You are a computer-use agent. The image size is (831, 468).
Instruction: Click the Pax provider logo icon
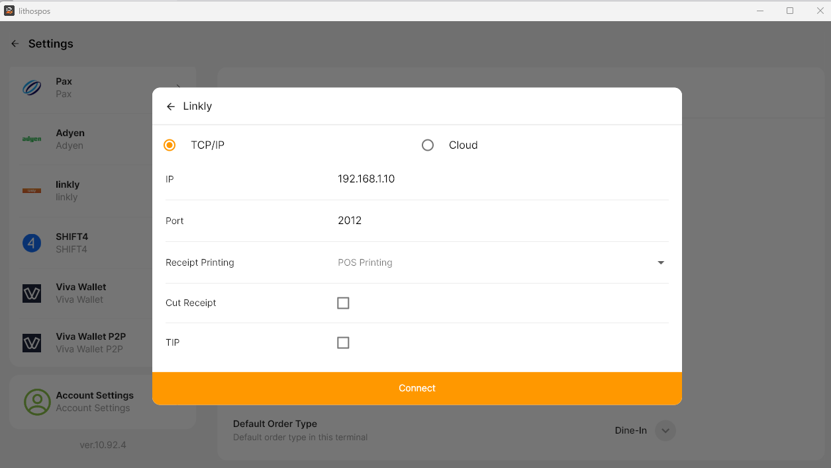point(32,88)
